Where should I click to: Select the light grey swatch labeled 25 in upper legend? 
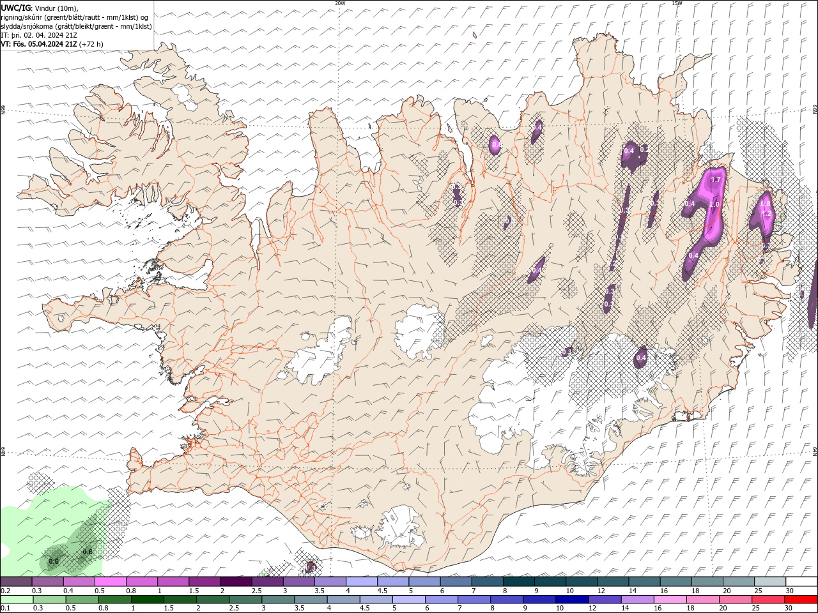click(x=769, y=582)
